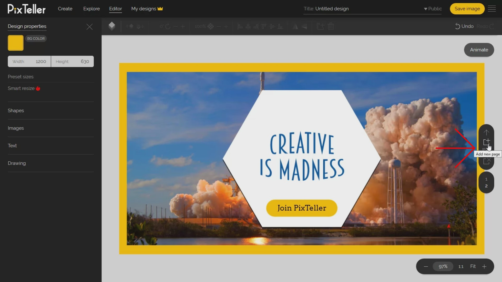502x282 pixels.
Task: Click the Images panel icon
Action: point(16,128)
